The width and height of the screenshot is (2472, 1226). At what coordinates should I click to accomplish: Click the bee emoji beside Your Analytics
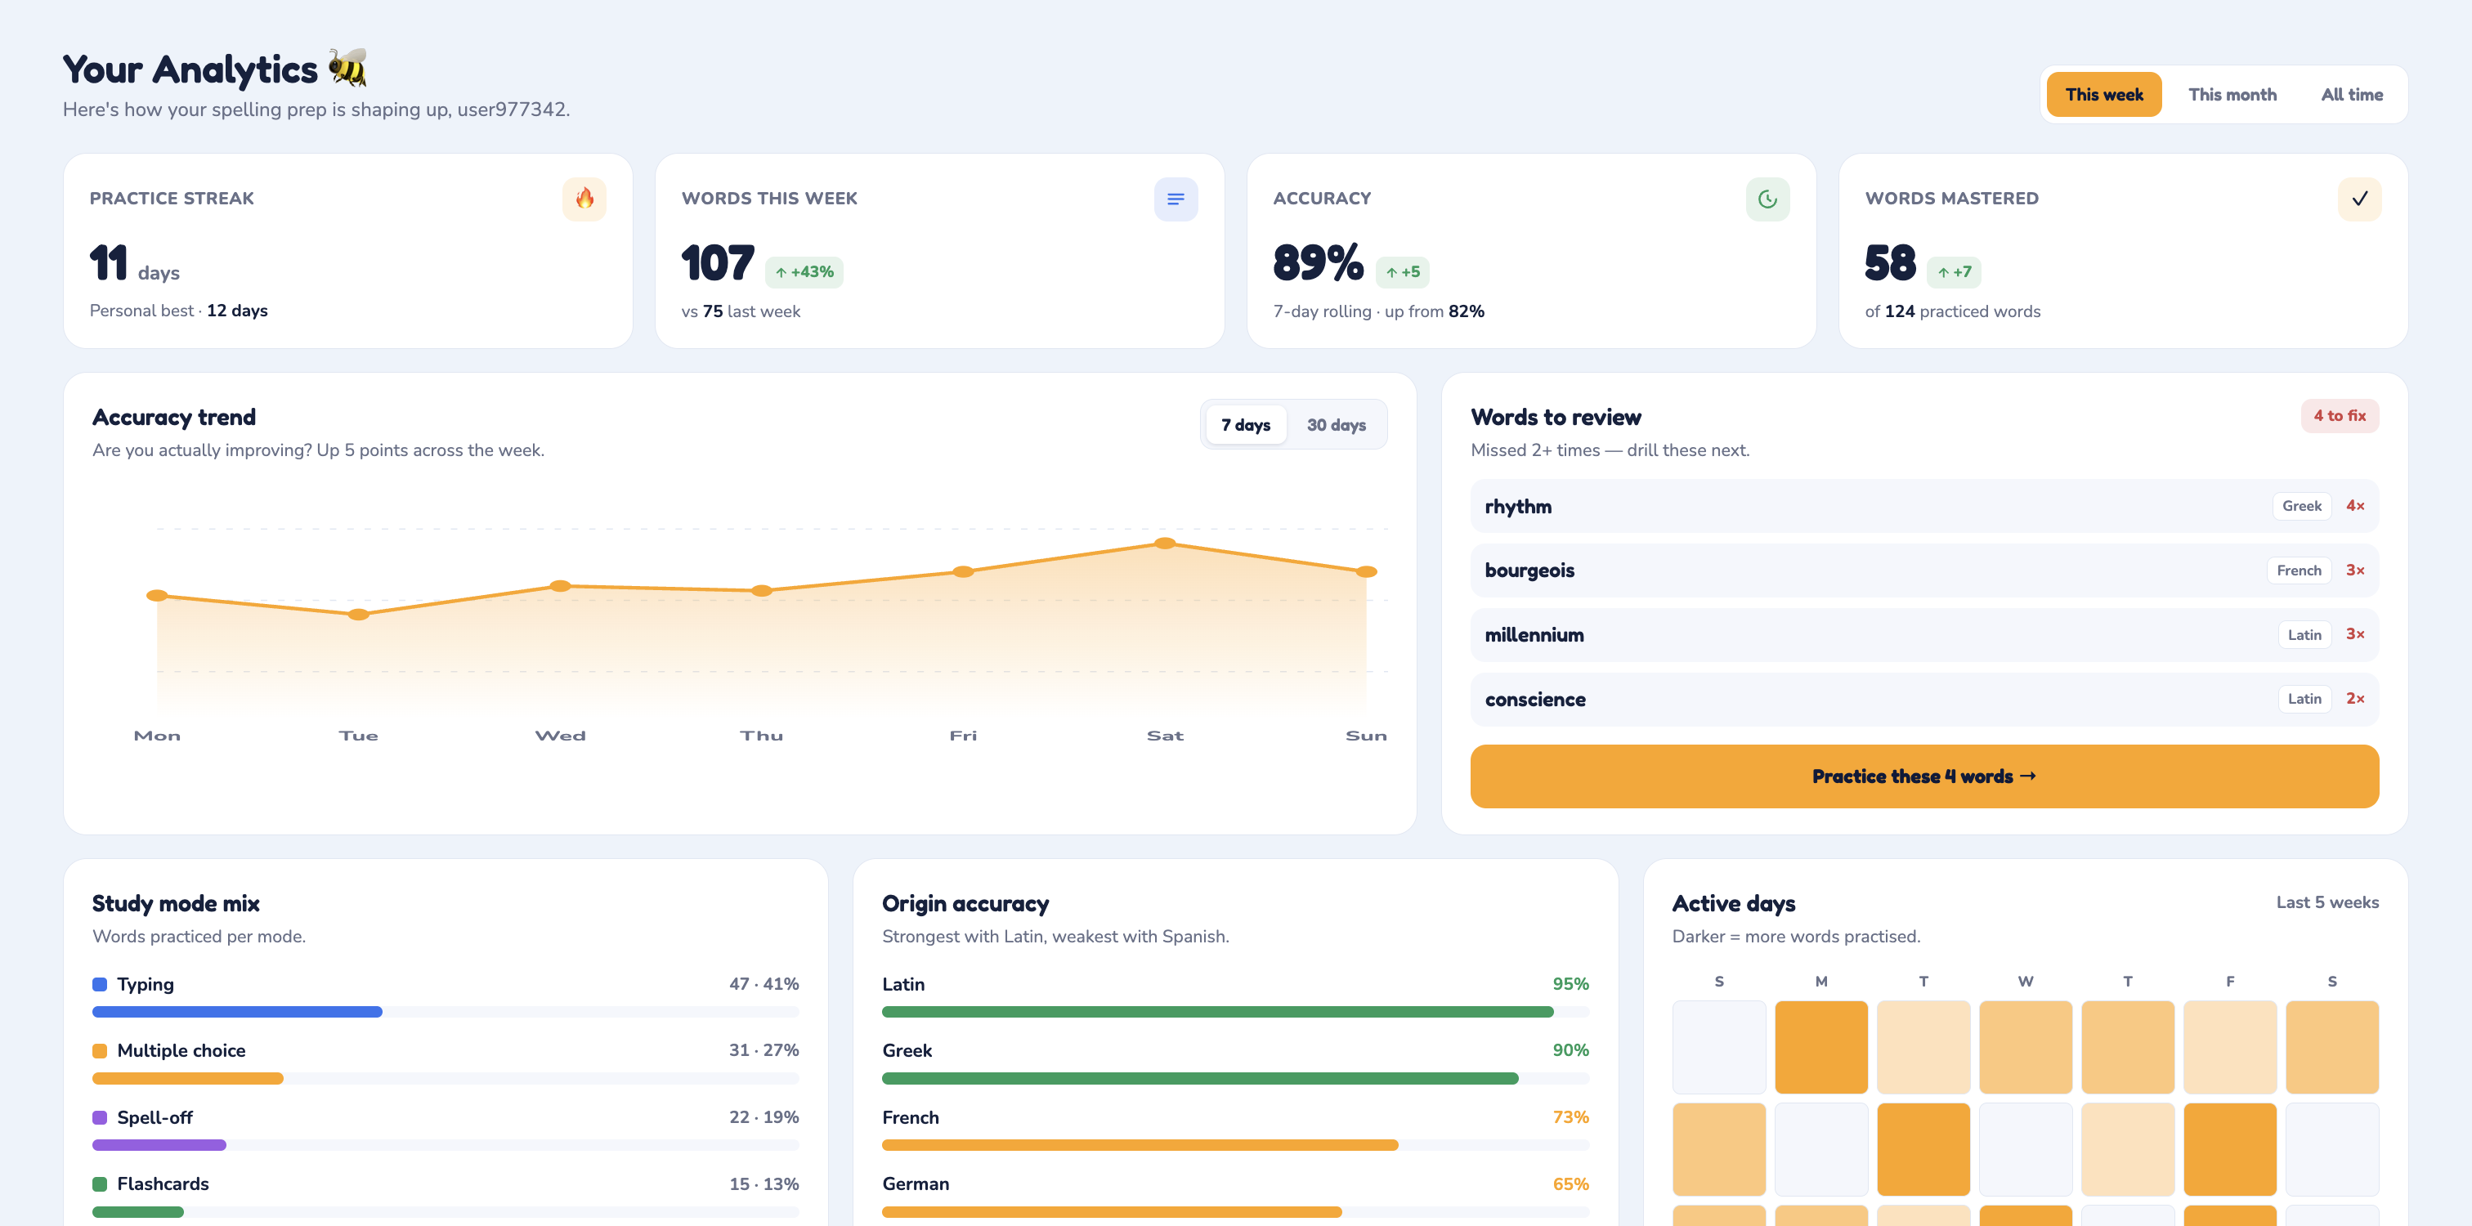pos(347,68)
